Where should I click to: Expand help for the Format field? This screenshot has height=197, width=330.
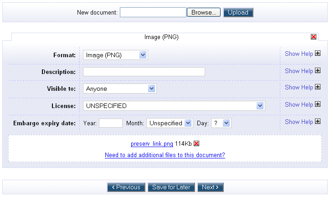coord(318,54)
